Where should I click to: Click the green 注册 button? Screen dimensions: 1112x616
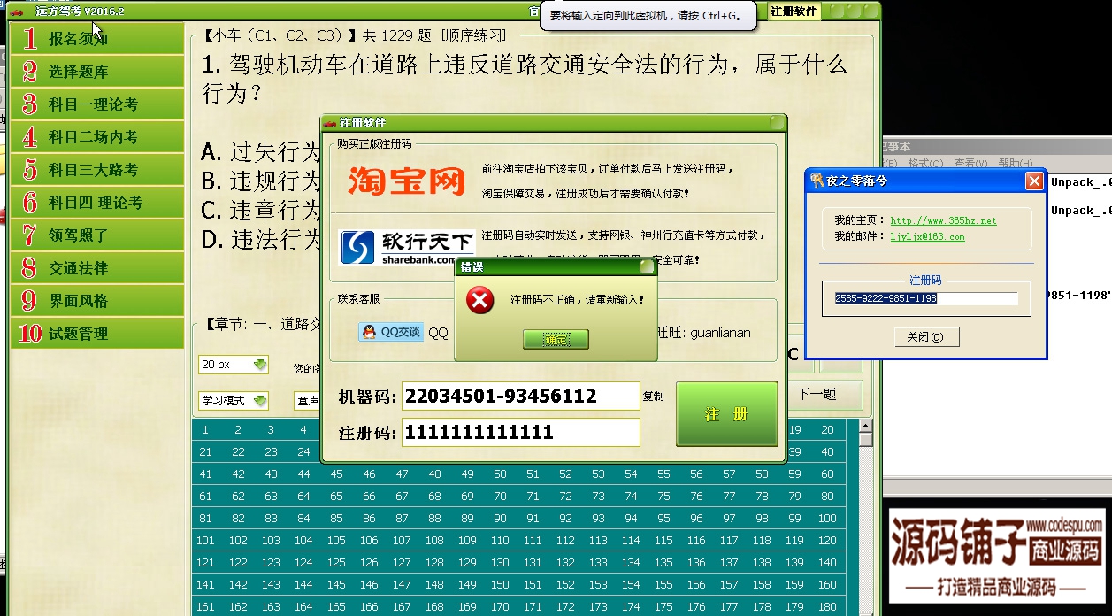[x=727, y=414]
